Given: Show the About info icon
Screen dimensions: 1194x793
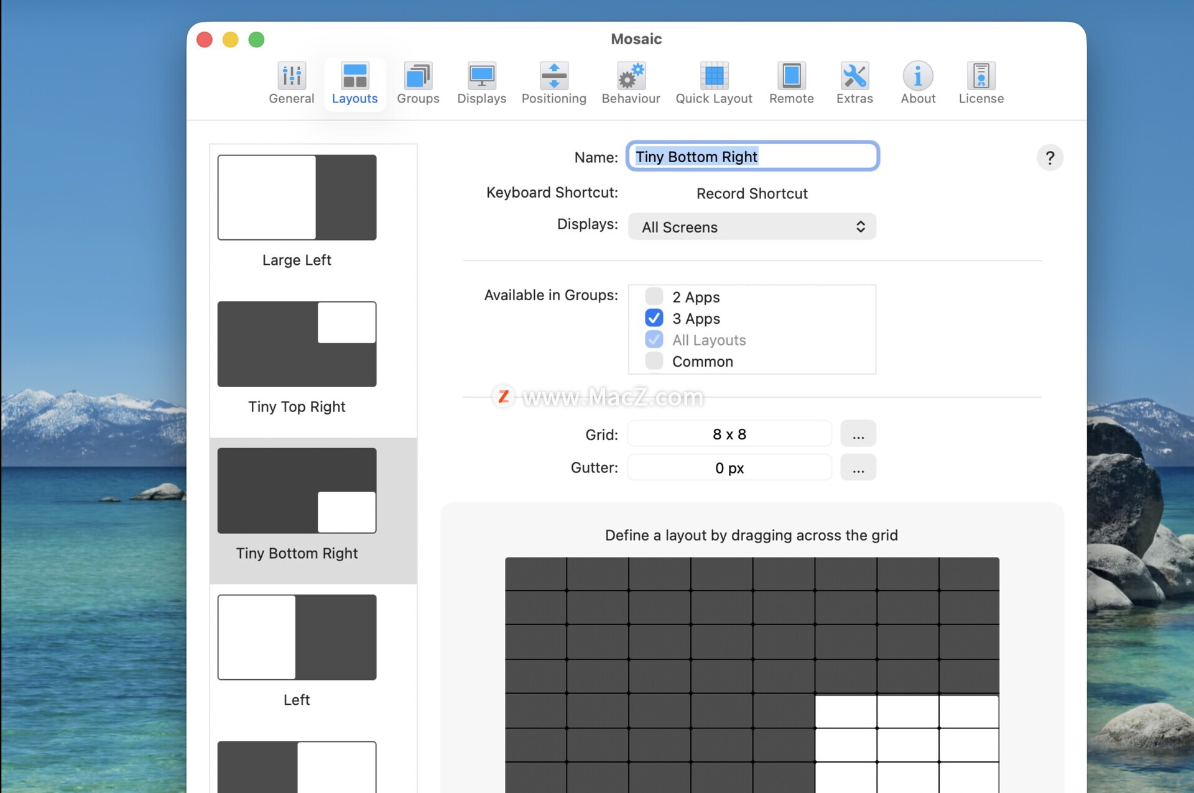Looking at the screenshot, I should click(x=918, y=76).
